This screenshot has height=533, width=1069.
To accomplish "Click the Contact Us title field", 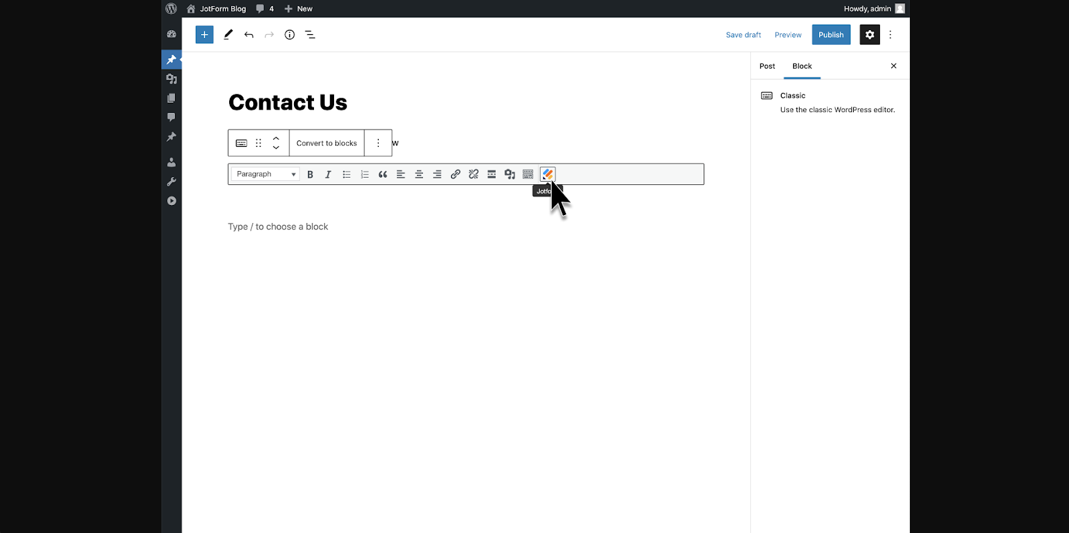I will point(288,102).
